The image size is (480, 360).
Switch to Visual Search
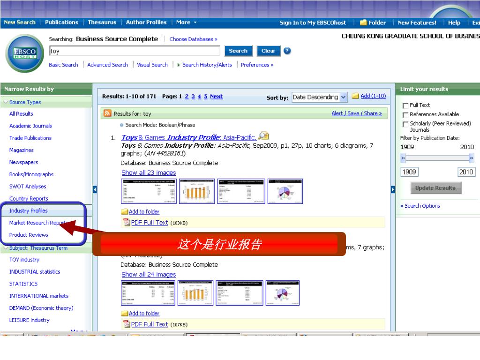pyautogui.click(x=152, y=65)
